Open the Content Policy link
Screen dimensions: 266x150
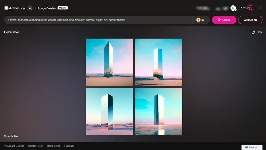[x=35, y=146]
